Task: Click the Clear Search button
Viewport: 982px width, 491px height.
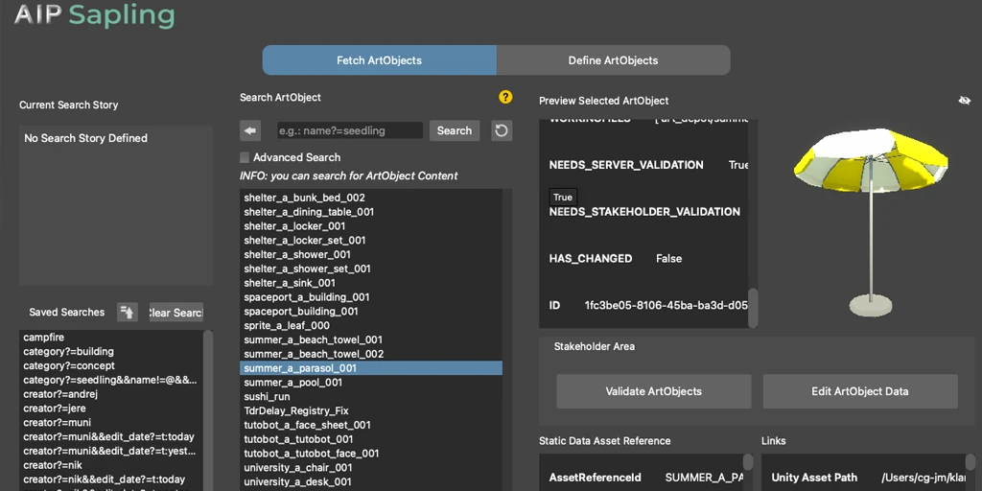Action: (176, 313)
